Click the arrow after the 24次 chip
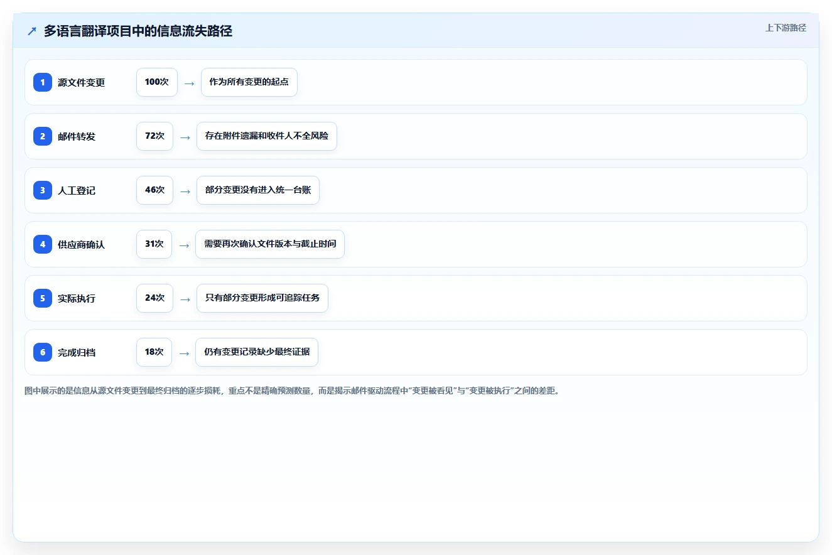832x555 pixels. pos(185,299)
